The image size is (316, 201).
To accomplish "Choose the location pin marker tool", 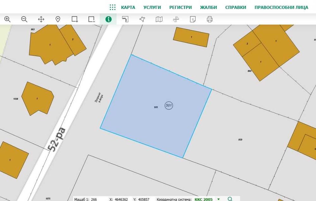I will click(58, 19).
